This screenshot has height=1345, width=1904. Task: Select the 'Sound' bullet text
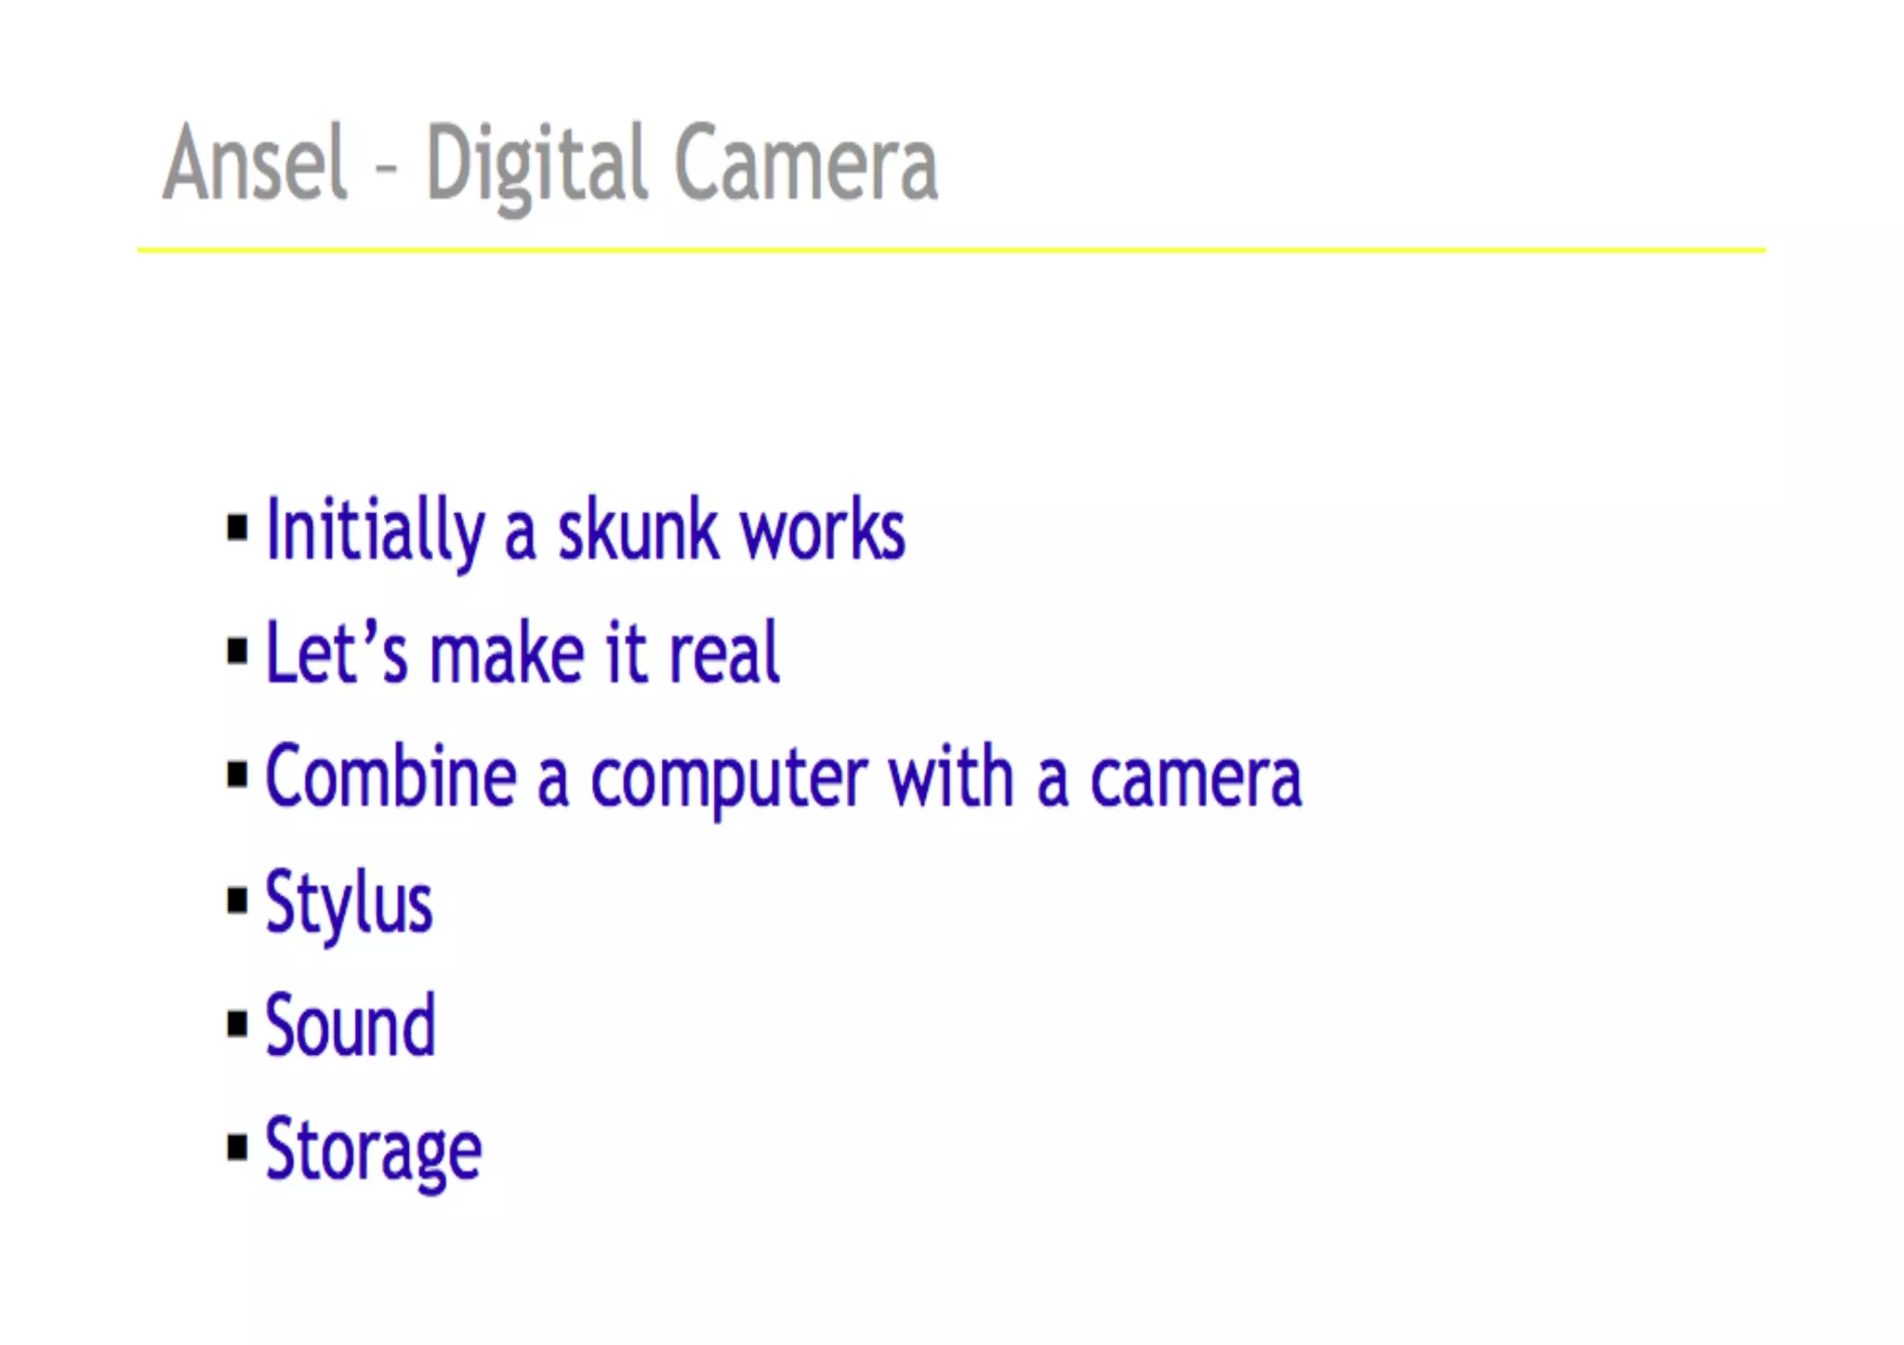click(x=350, y=1025)
